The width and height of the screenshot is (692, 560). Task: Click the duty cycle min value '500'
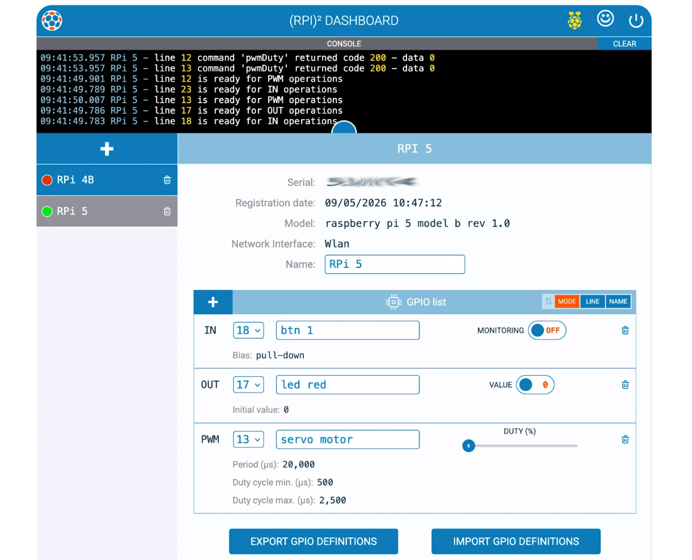pyautogui.click(x=325, y=482)
